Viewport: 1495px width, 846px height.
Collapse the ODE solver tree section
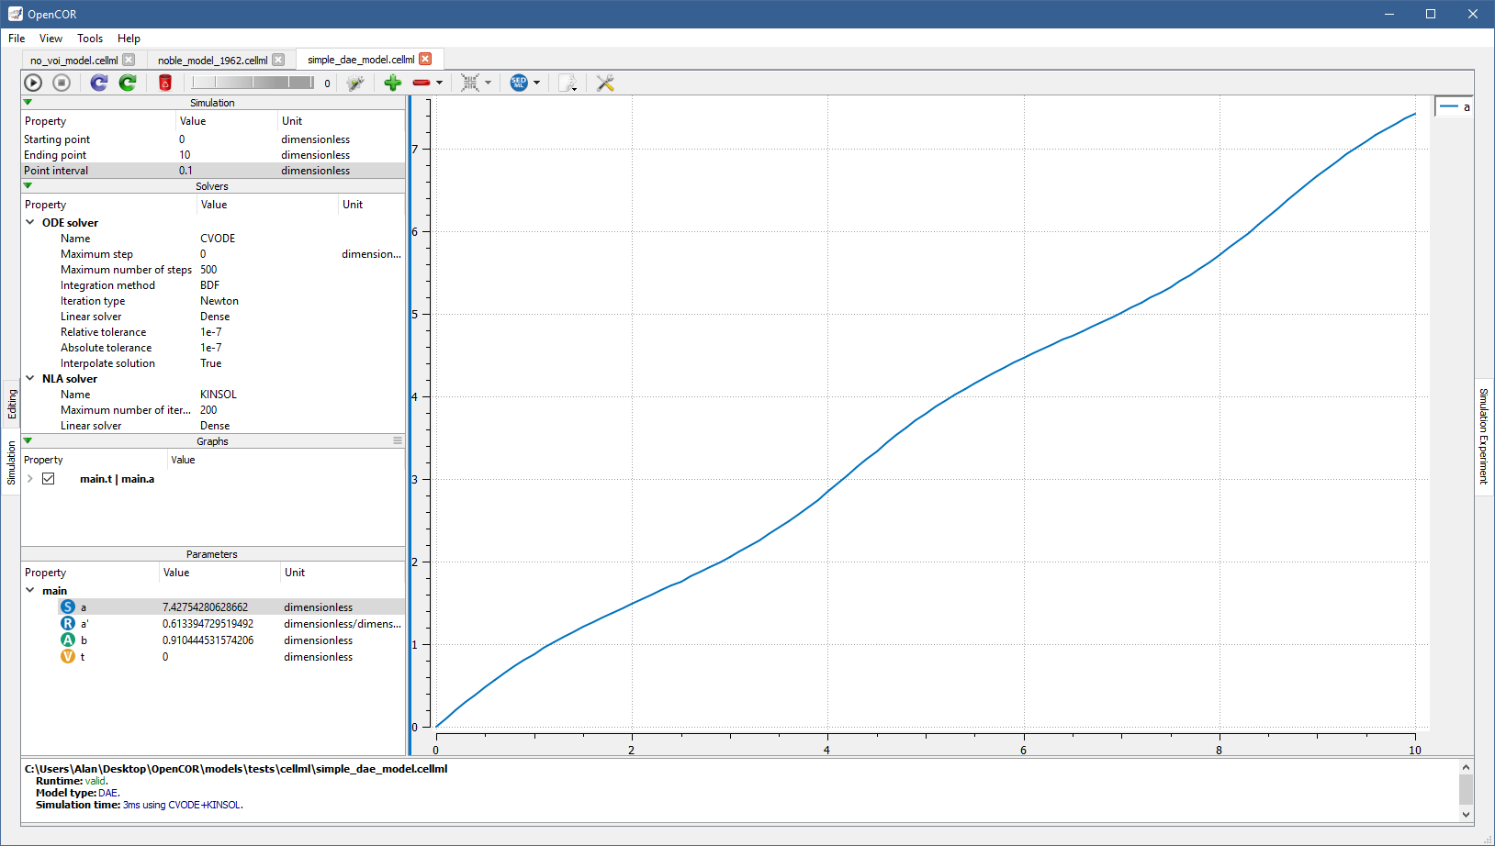(30, 223)
